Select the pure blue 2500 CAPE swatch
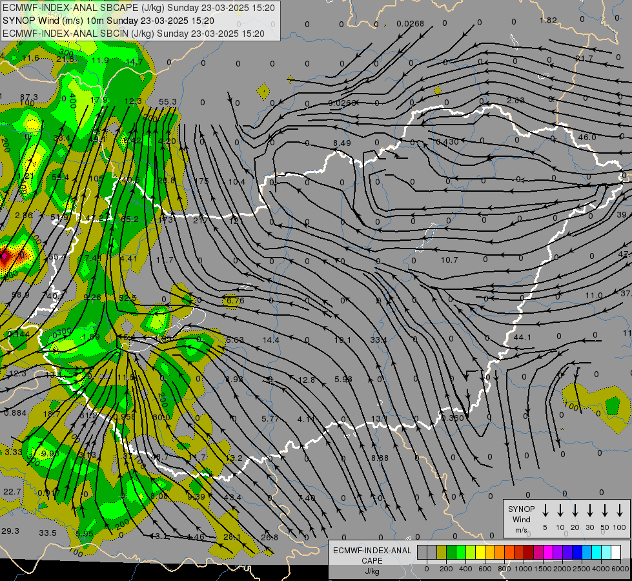Image resolution: width=632 pixels, height=581 pixels. 576,552
